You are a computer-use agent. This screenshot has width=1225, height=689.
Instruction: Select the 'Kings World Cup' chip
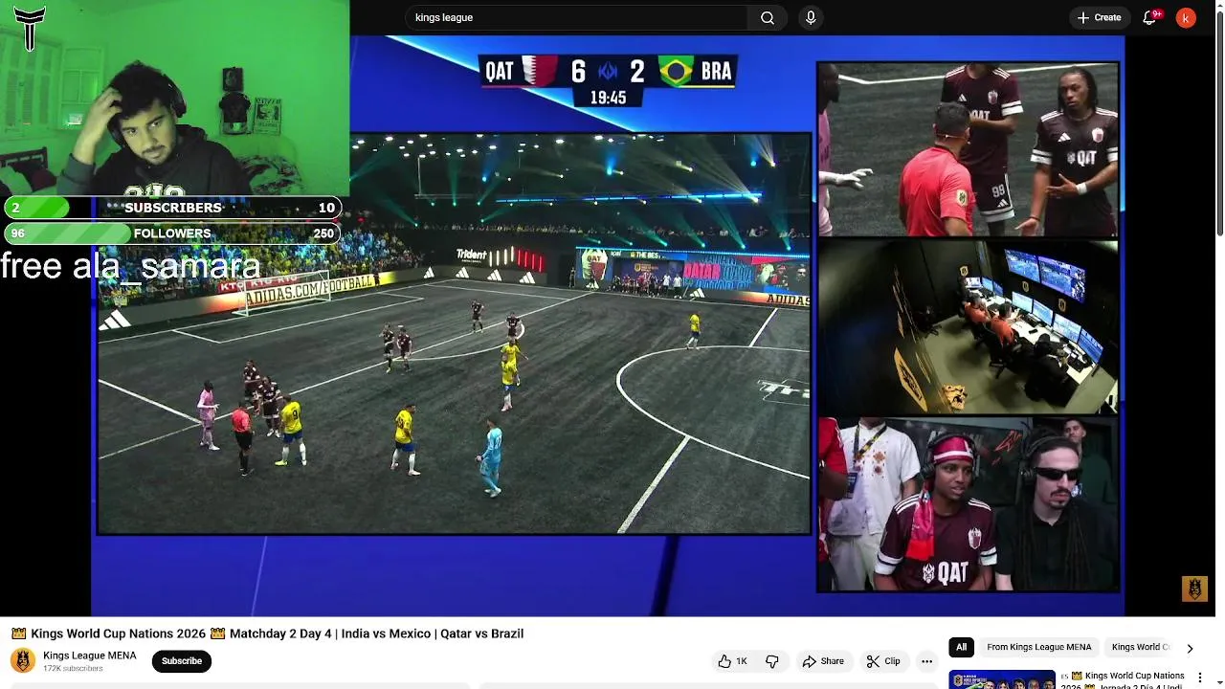tap(1141, 647)
